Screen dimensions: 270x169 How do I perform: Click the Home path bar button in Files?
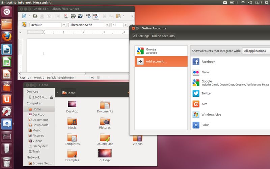pyautogui.click(x=69, y=93)
